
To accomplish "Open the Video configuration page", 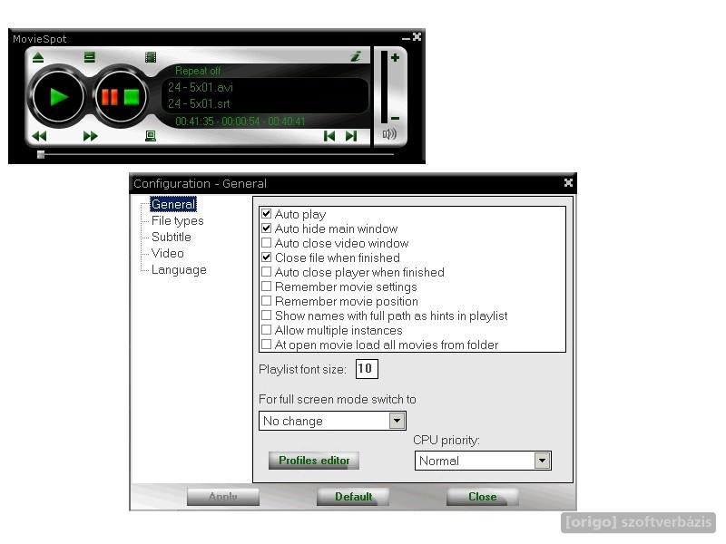I will 168,253.
